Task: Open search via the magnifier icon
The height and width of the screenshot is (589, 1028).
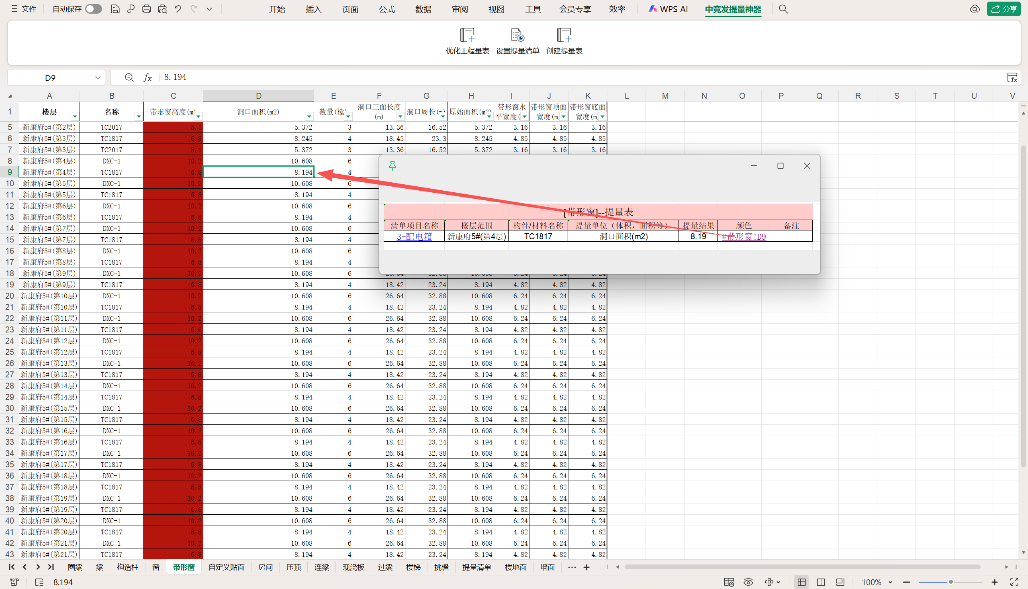Action: 783,9
